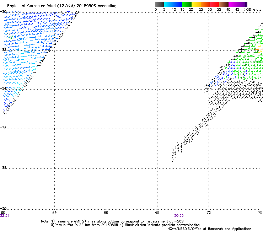263x231 pixels.
Task: Select the date '20150508 ascending' in the title
Action: pos(96,6)
